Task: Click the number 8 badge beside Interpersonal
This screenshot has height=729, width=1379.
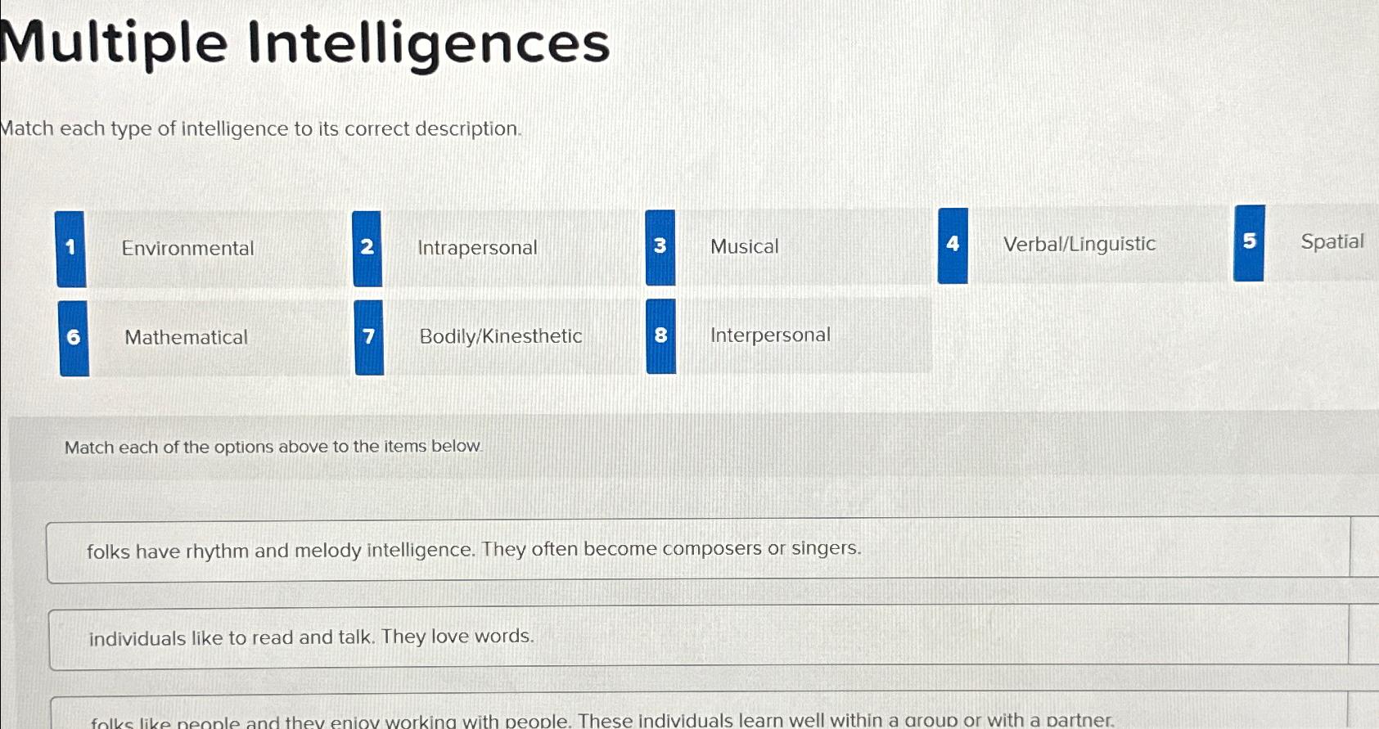Action: click(x=660, y=335)
